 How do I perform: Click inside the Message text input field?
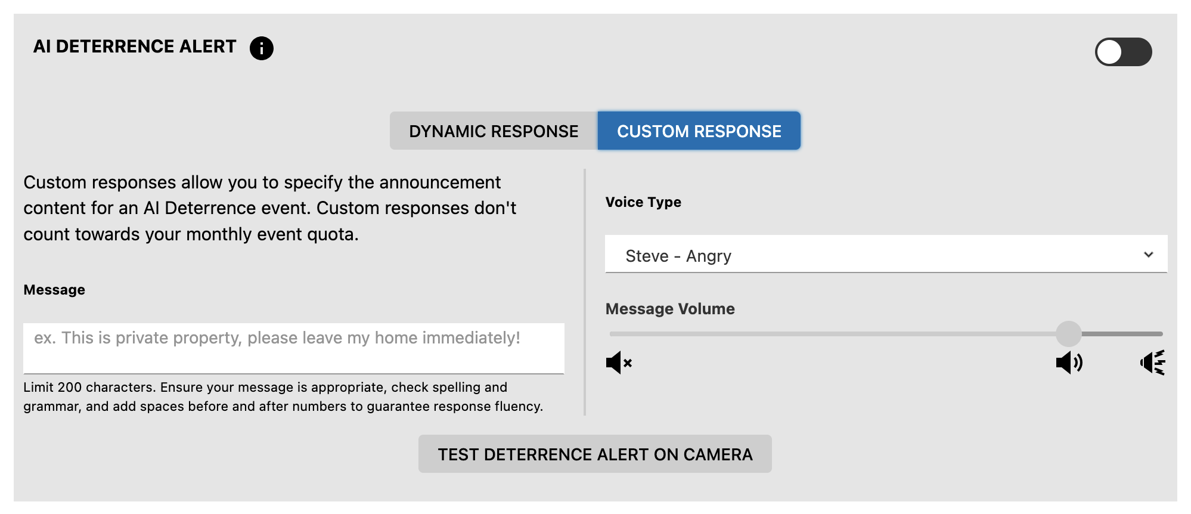click(293, 348)
